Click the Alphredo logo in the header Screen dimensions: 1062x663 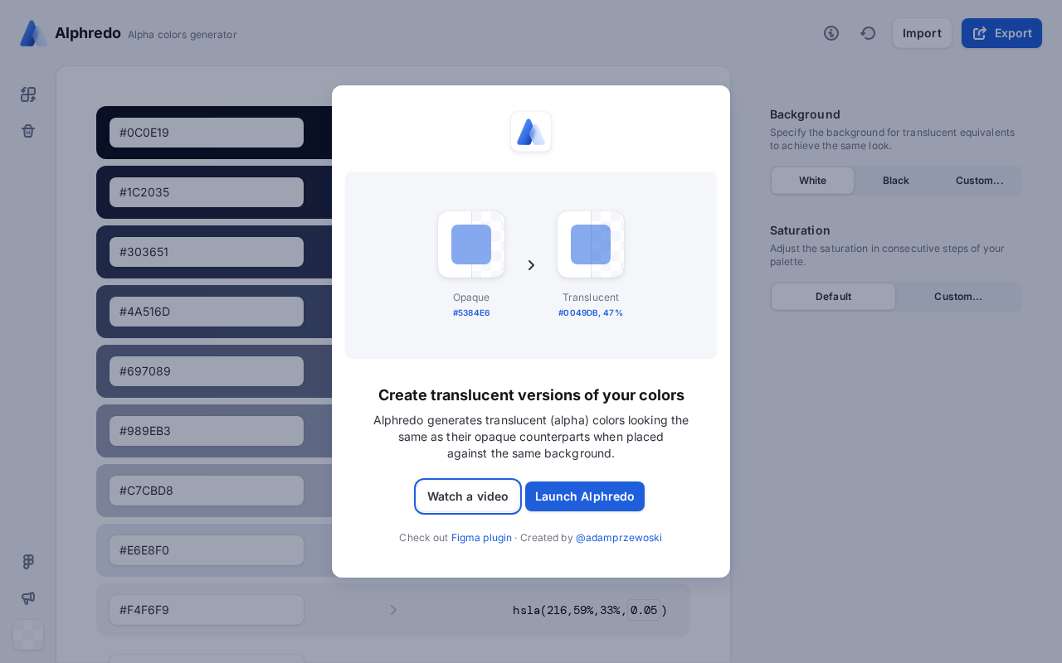[x=33, y=33]
